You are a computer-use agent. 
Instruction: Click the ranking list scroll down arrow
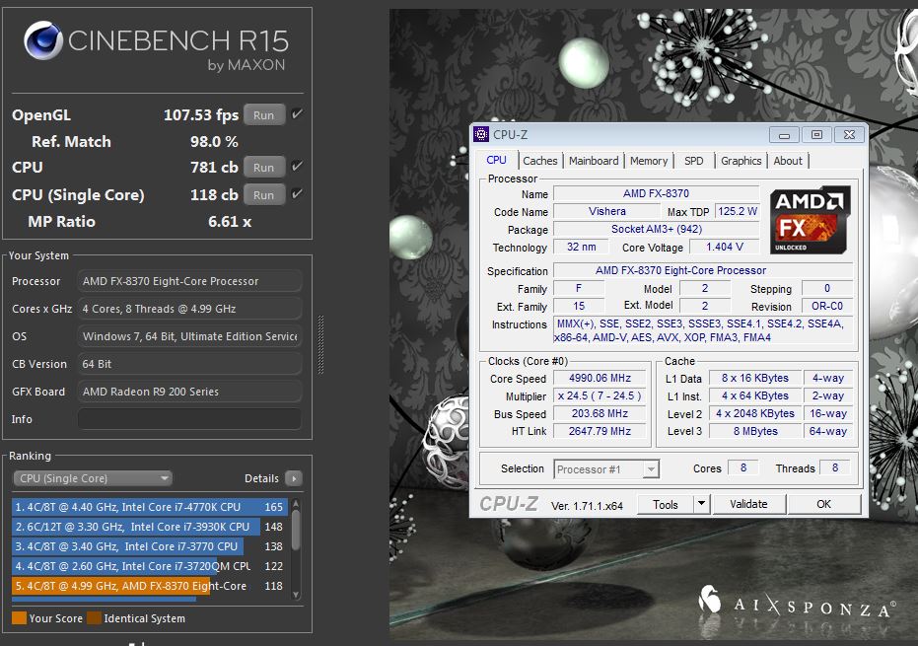pos(296,595)
